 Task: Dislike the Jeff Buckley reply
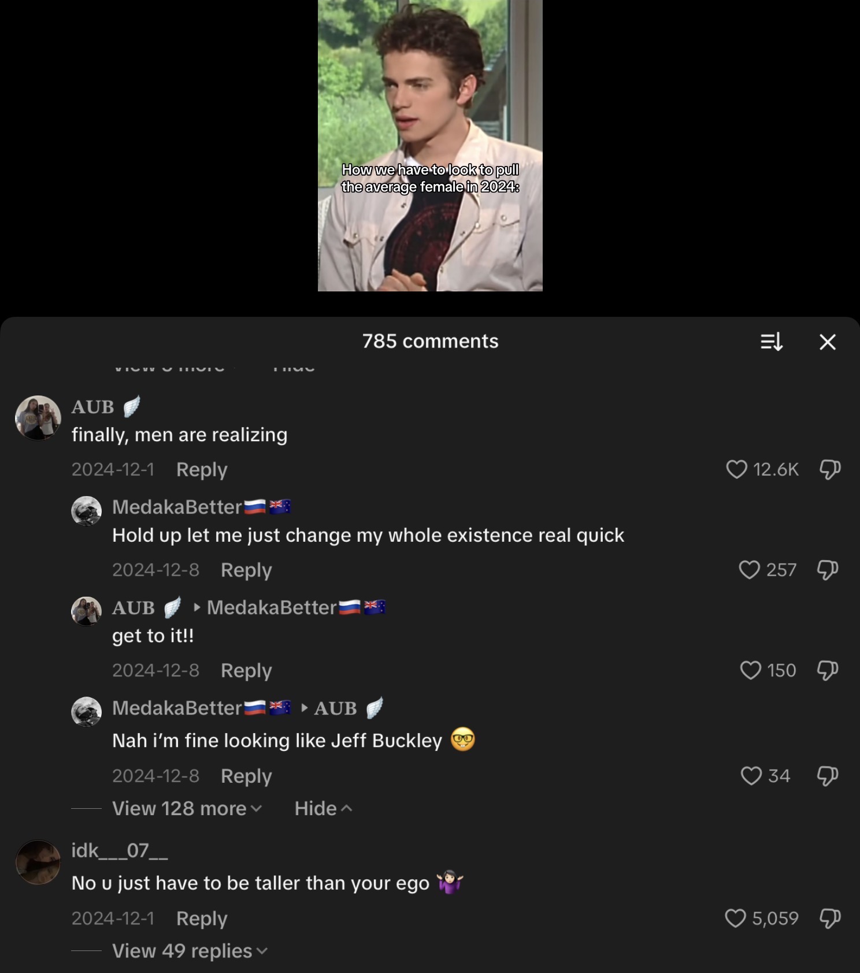(828, 776)
